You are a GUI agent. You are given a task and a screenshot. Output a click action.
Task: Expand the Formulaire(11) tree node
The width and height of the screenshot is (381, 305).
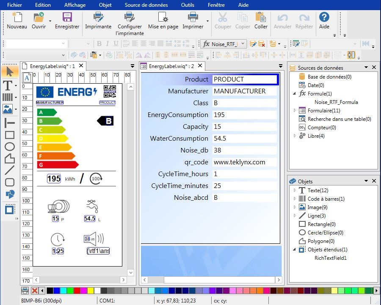(x=295, y=111)
